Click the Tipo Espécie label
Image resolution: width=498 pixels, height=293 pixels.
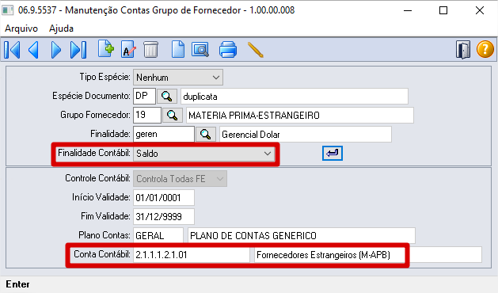pos(105,77)
